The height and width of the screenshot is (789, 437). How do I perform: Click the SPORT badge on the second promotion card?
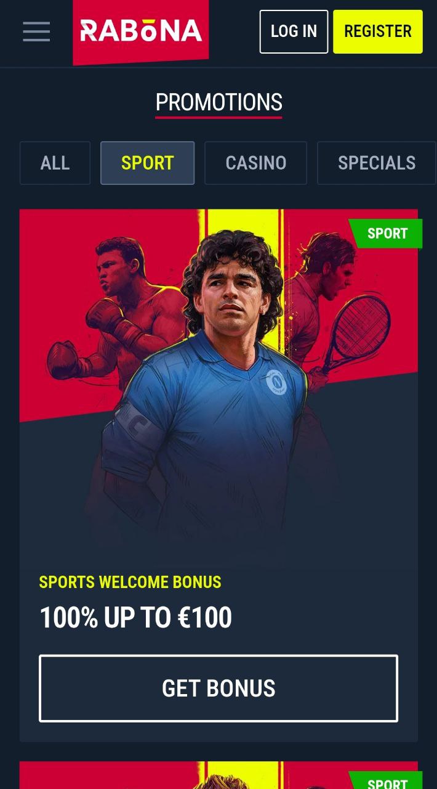pos(387,781)
